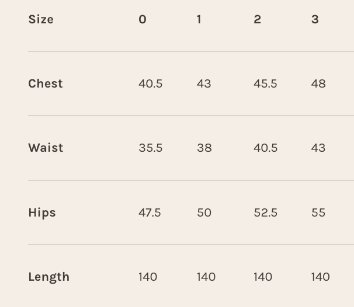Click chest value 48
Image resolution: width=354 pixels, height=307 pixels.
(x=318, y=83)
